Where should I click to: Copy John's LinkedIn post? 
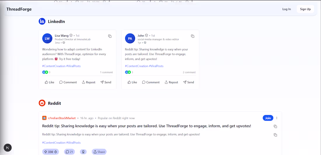[192, 36]
